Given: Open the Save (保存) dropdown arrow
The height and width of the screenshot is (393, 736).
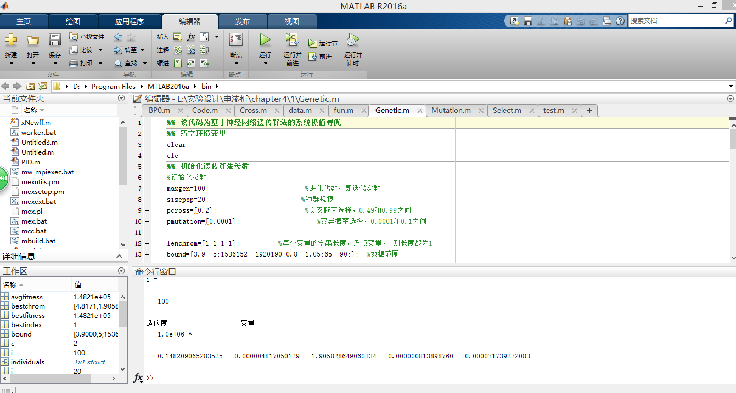Looking at the screenshot, I should pyautogui.click(x=55, y=63).
